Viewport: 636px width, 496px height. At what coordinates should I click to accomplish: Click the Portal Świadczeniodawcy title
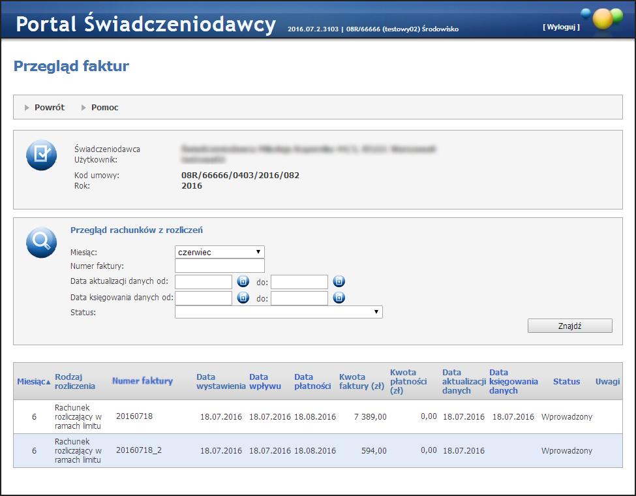pos(145,23)
